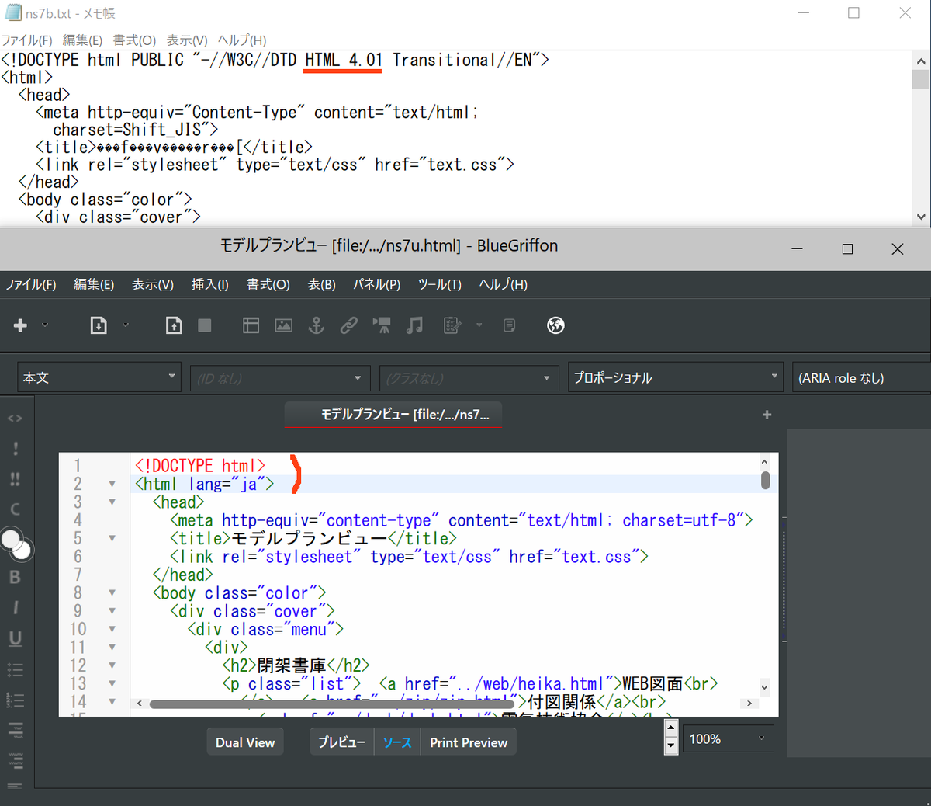Insert a table using the table icon

click(251, 325)
